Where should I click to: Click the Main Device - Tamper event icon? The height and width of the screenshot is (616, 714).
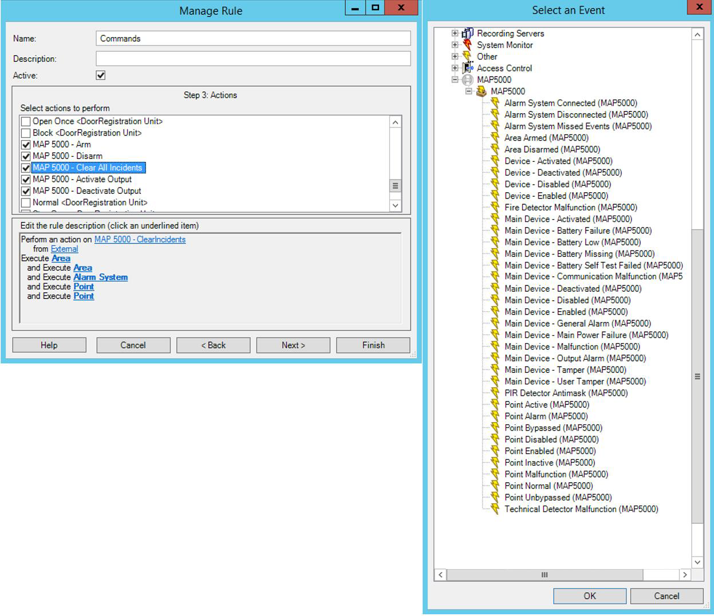click(495, 369)
